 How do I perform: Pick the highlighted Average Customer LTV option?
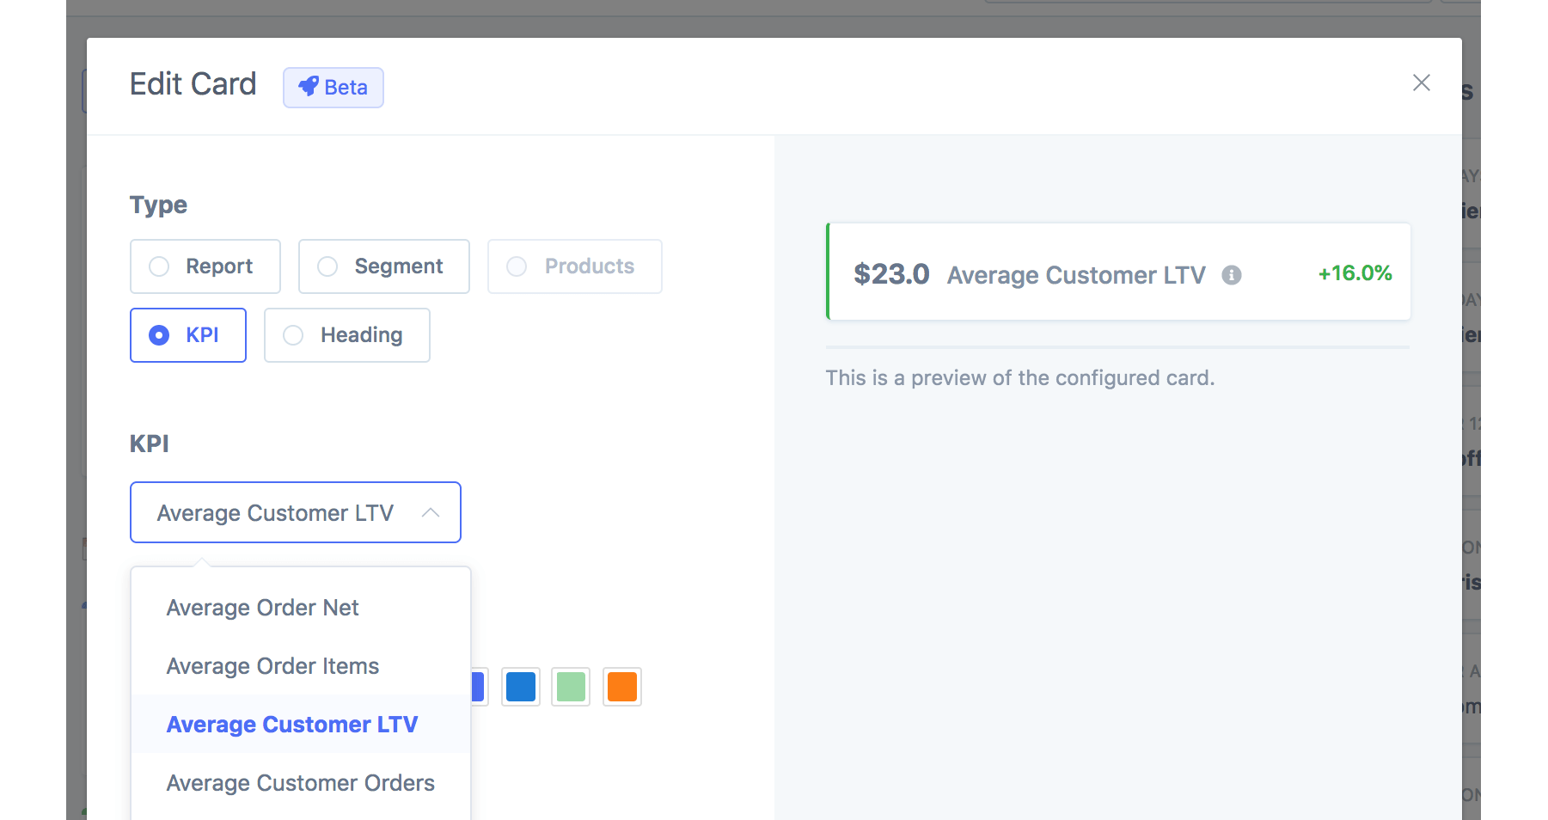pos(292,725)
